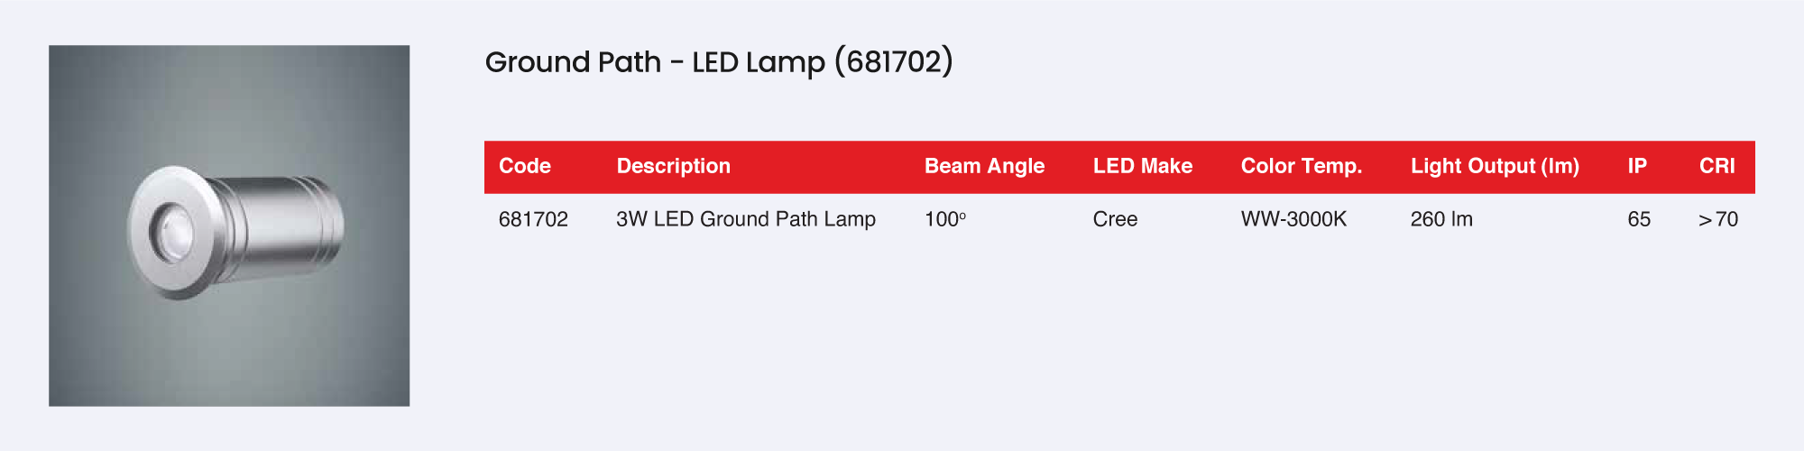Screen dimensions: 1804x451
Task: Click the 100° beam angle value
Action: [944, 219]
